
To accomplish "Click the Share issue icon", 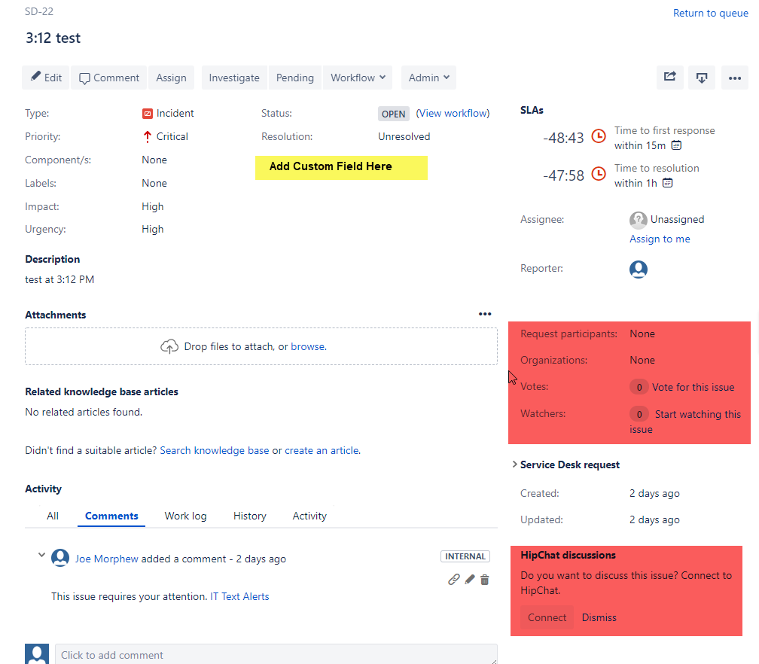I will [669, 78].
